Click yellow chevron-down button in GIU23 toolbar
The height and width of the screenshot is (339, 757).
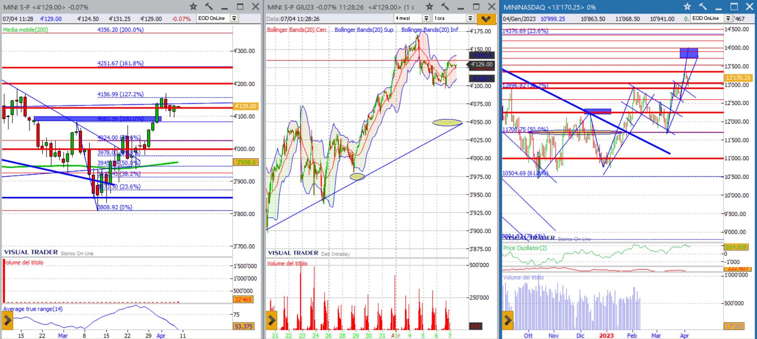[x=486, y=19]
